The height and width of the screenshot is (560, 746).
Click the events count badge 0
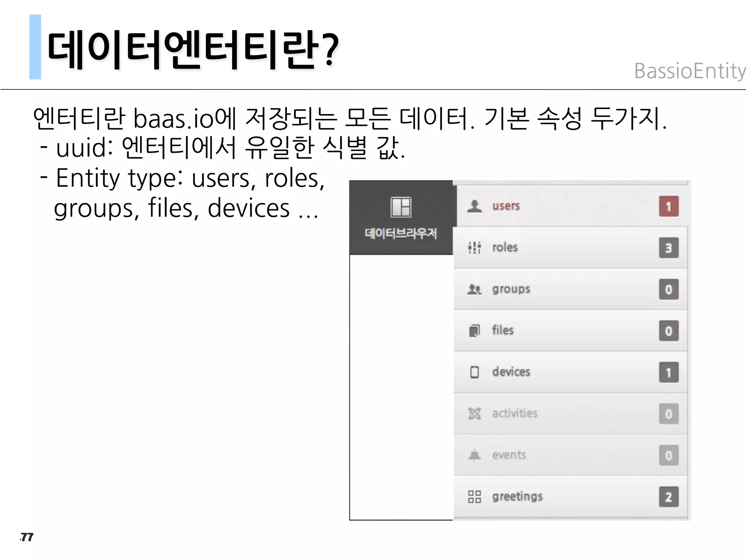click(x=669, y=455)
